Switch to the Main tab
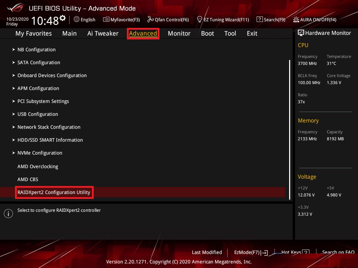358x268 pixels. pos(70,33)
